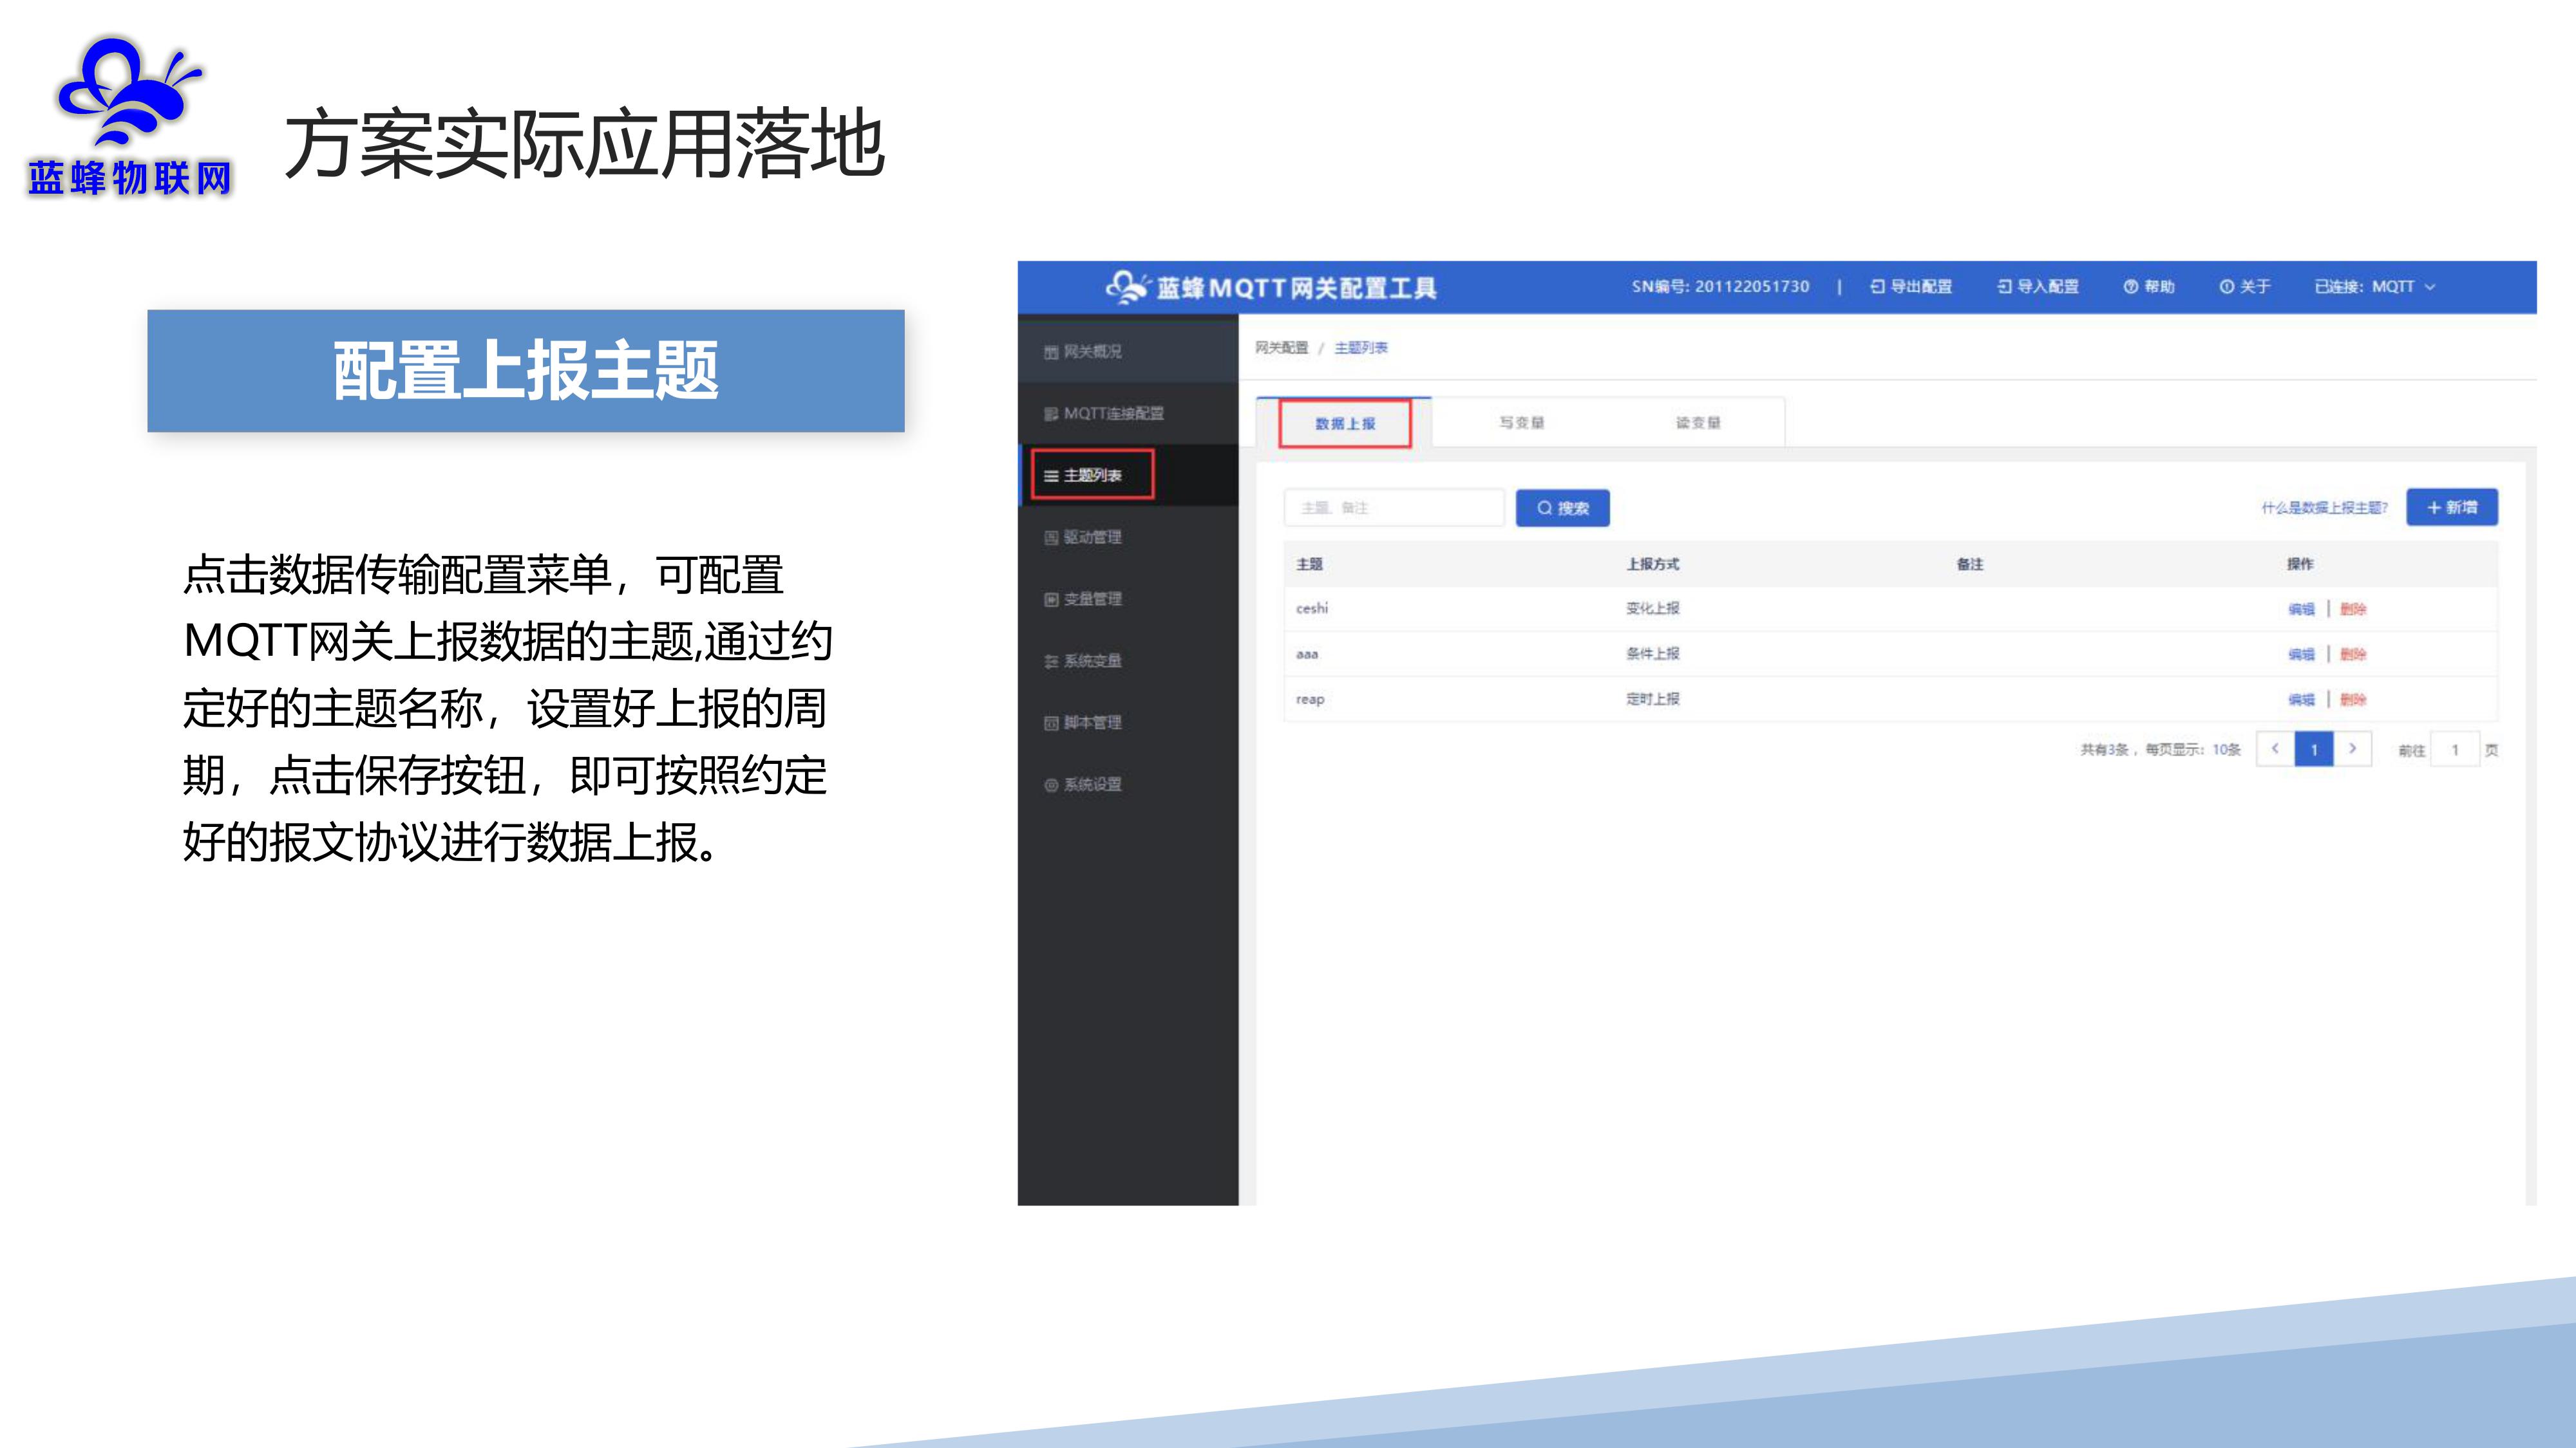Click the 主题、备注 search input field
The width and height of the screenshot is (2576, 1448).
pyautogui.click(x=1393, y=508)
